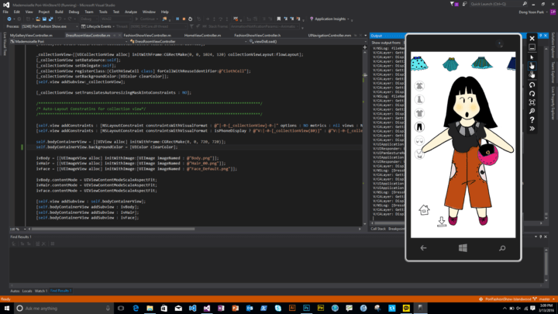Switch to FashionShowViewController.m tab

(x=147, y=36)
